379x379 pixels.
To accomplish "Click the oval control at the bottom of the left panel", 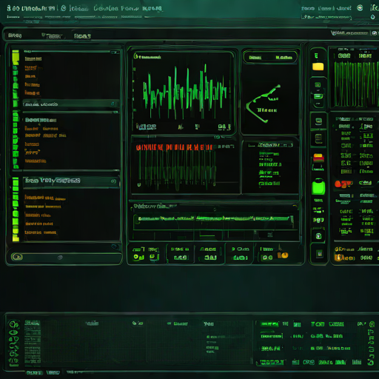I will pos(17,257).
